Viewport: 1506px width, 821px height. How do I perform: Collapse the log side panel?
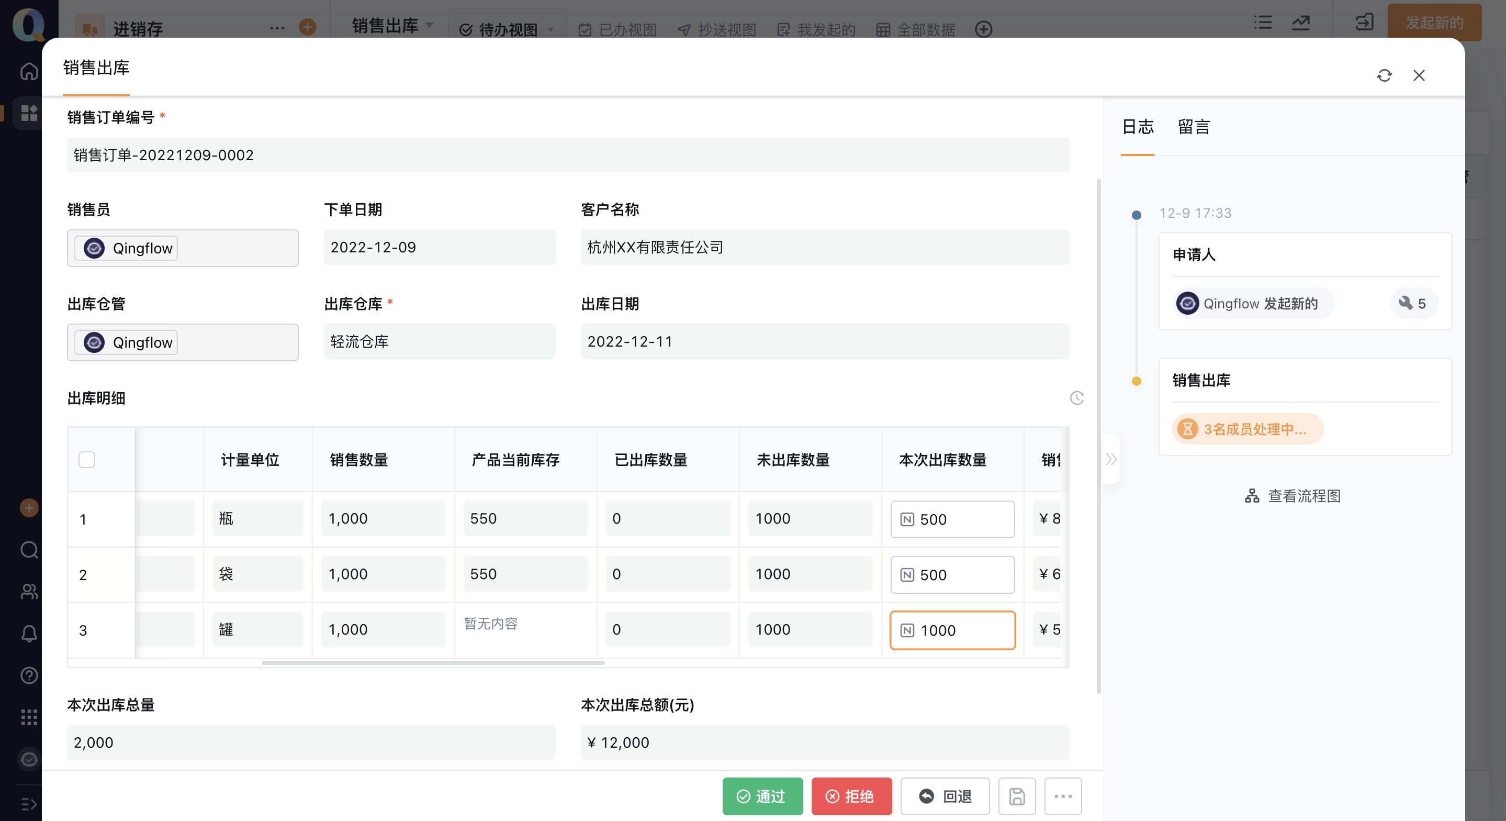pyautogui.click(x=1111, y=459)
